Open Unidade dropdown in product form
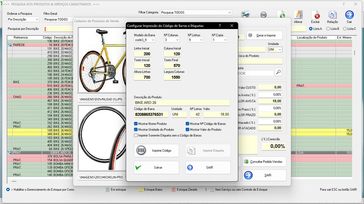The image size is (364, 204). click(x=275, y=49)
